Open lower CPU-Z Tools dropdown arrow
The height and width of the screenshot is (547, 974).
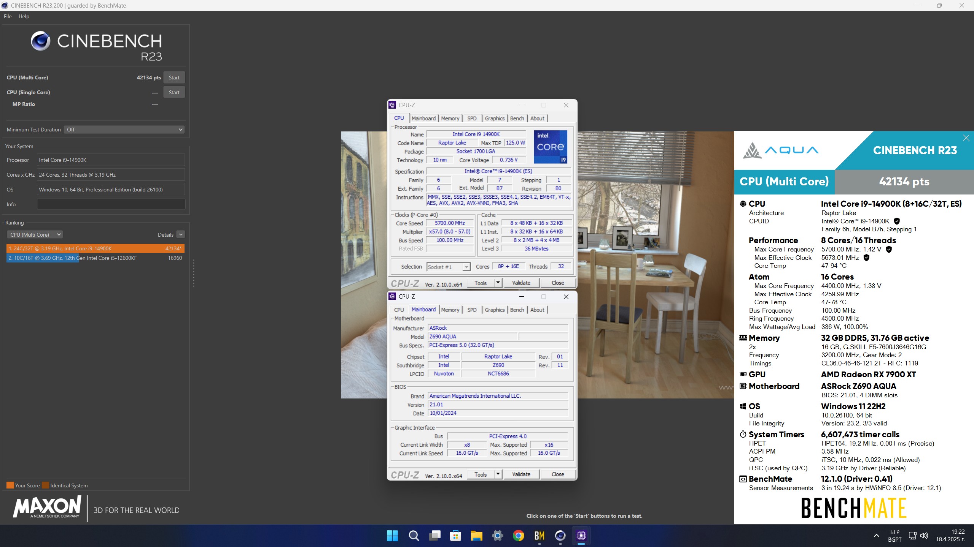click(x=498, y=474)
